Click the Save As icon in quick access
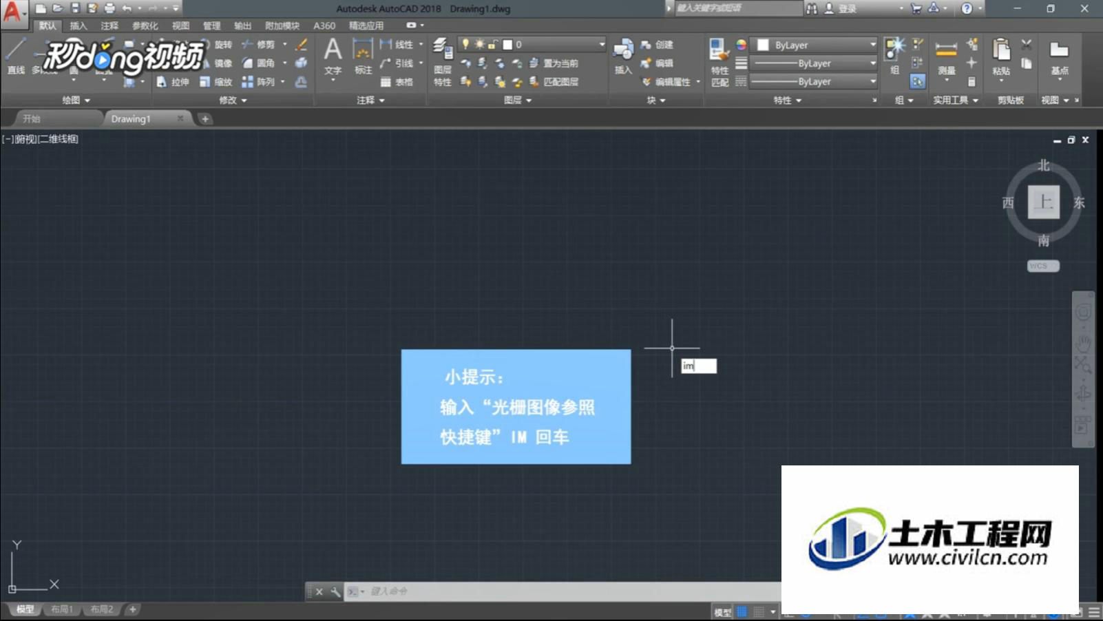 tap(92, 8)
